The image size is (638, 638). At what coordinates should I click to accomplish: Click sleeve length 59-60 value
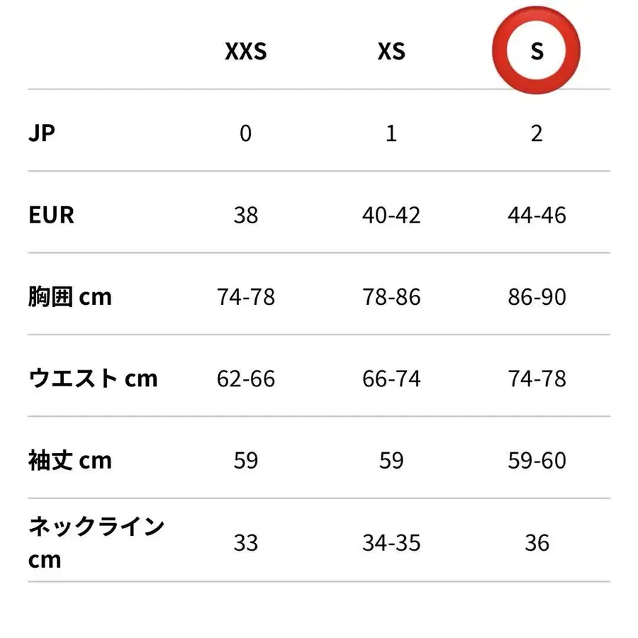point(537,460)
